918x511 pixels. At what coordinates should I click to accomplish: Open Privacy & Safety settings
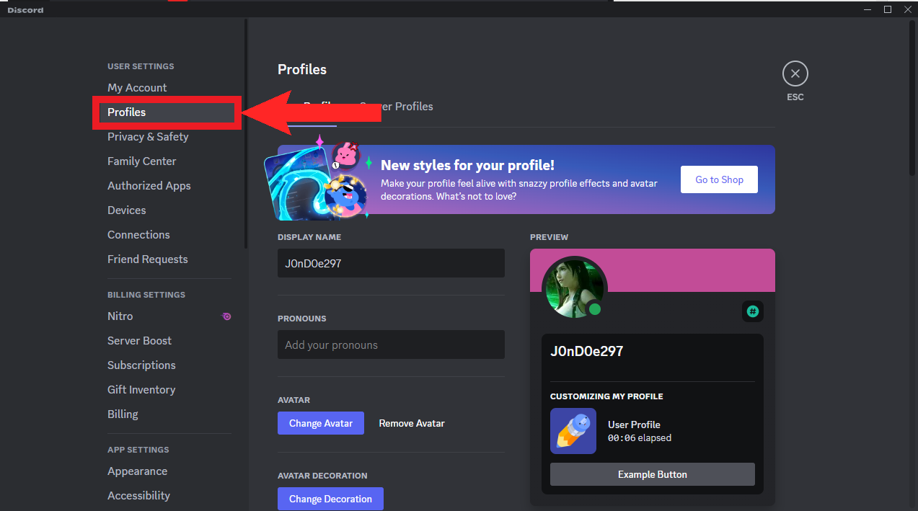click(x=148, y=137)
